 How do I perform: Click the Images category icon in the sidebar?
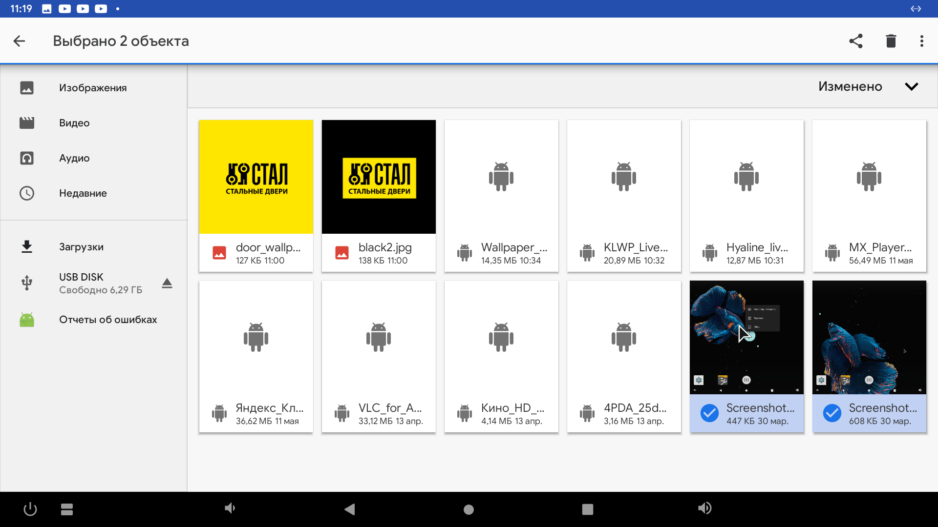(27, 88)
